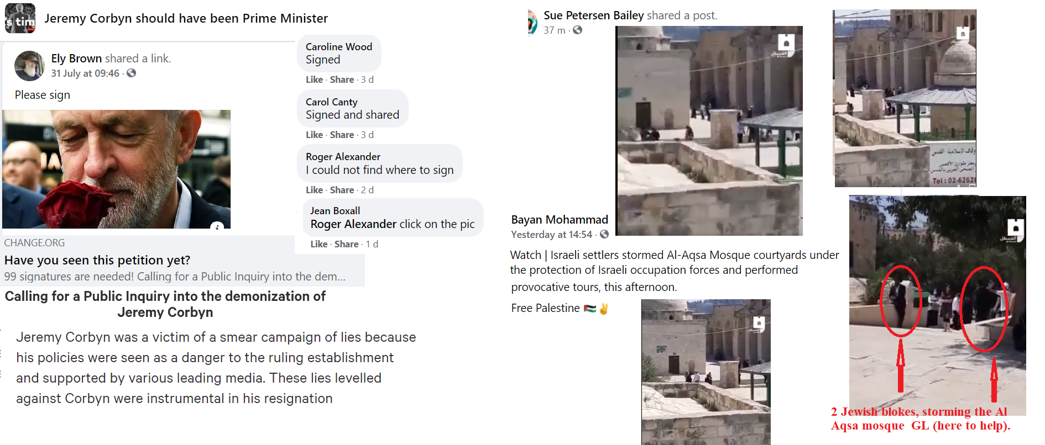1045x445 pixels.
Task: Click the globe icon next to 37 m
Action: tap(577, 30)
